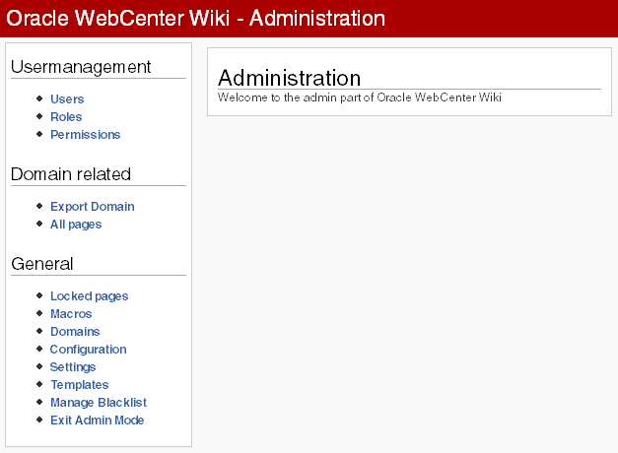Open the Permissions link
618x453 pixels.
click(85, 134)
